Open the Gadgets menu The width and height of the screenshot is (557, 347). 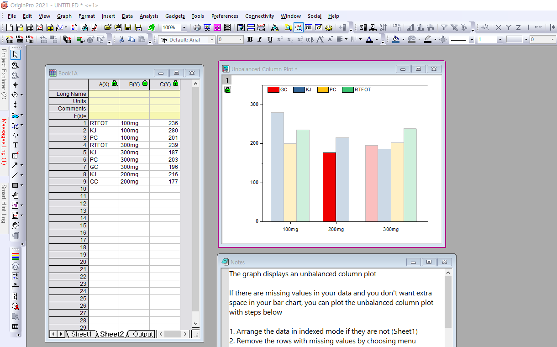(x=175, y=16)
